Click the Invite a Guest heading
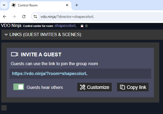 click(x=41, y=54)
